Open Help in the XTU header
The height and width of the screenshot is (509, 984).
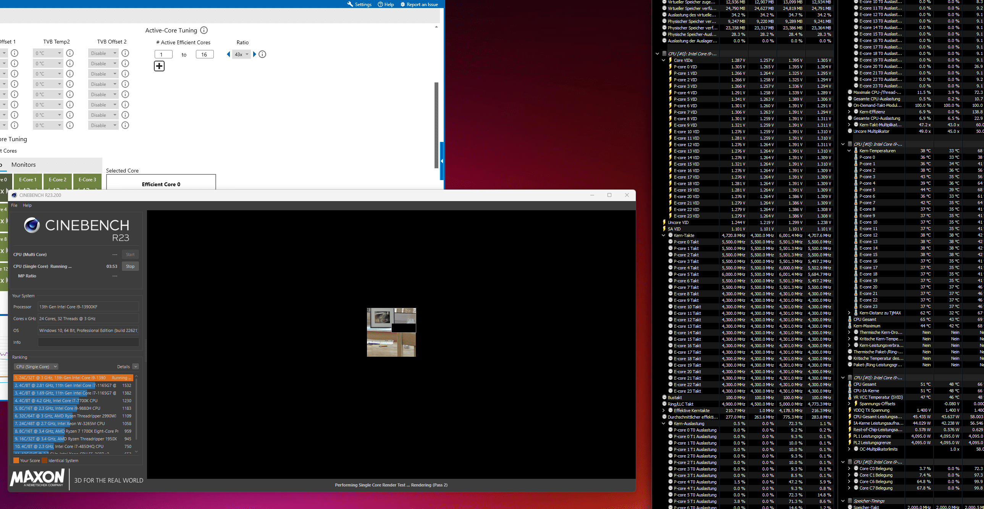[x=385, y=4]
